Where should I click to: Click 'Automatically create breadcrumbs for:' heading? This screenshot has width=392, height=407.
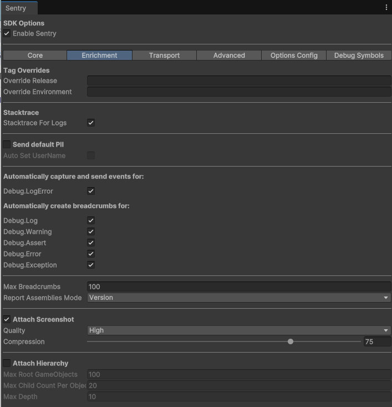pos(67,206)
